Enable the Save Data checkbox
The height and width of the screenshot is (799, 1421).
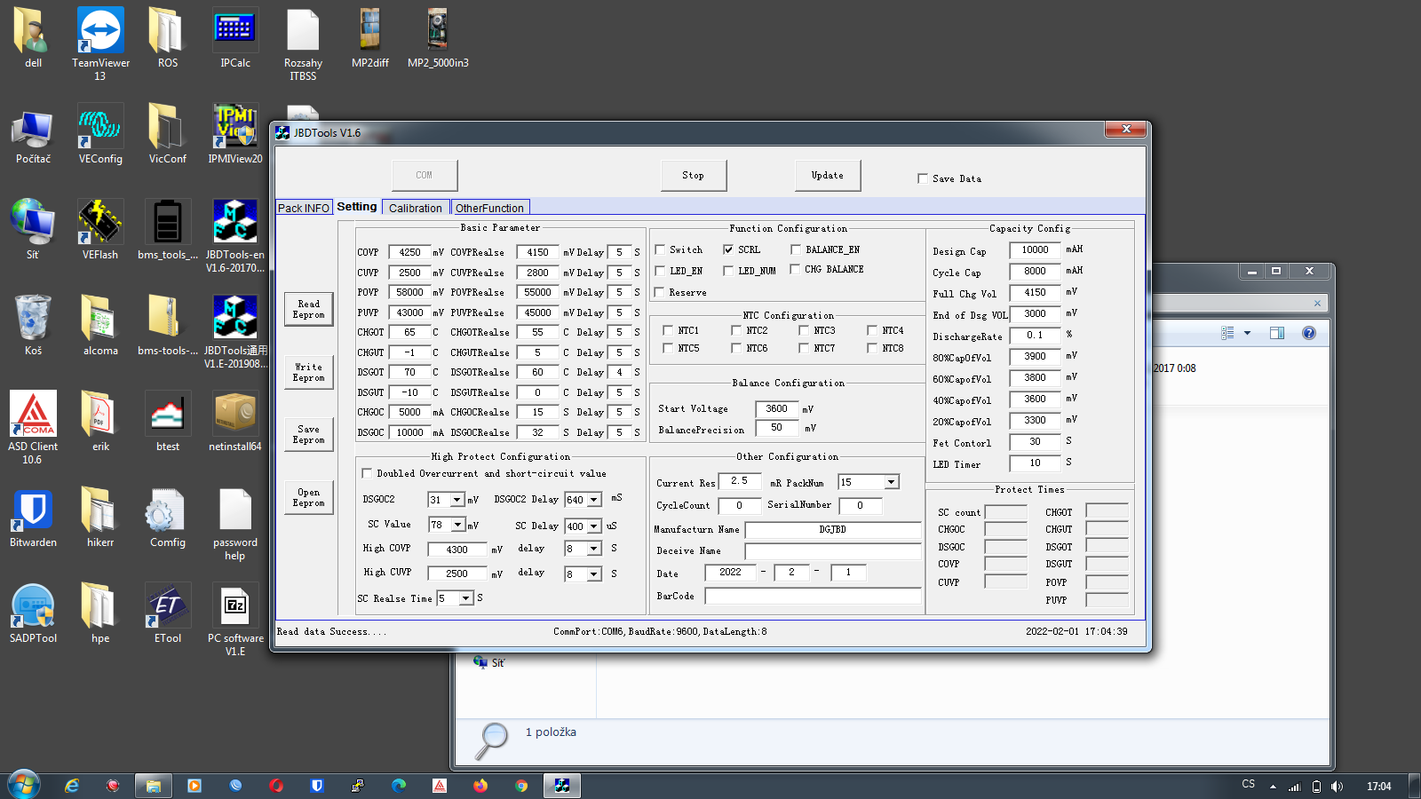point(923,178)
